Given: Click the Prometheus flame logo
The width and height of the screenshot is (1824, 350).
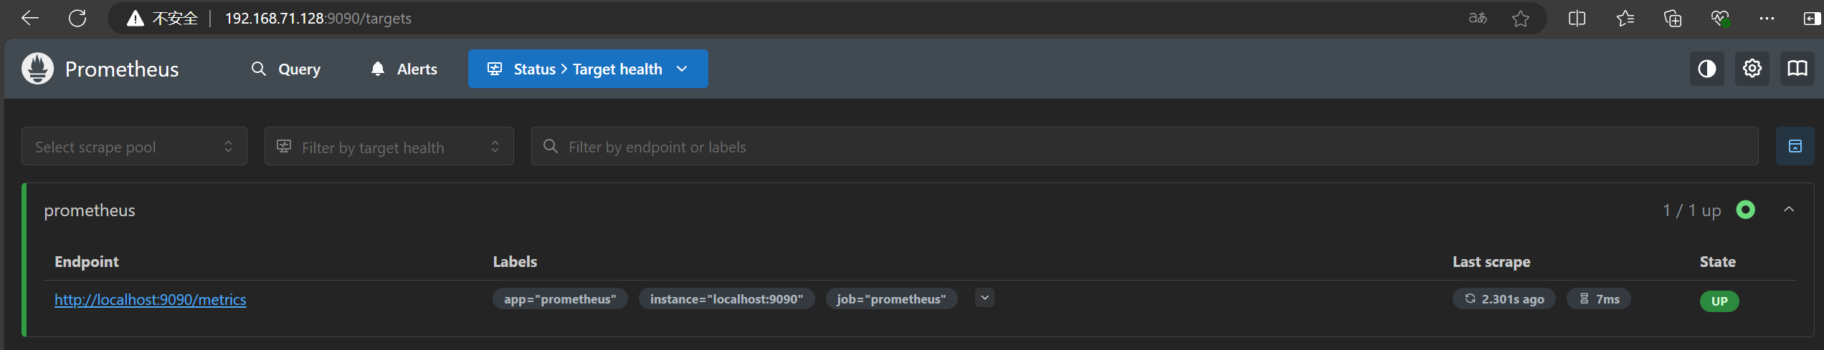Looking at the screenshot, I should [37, 69].
